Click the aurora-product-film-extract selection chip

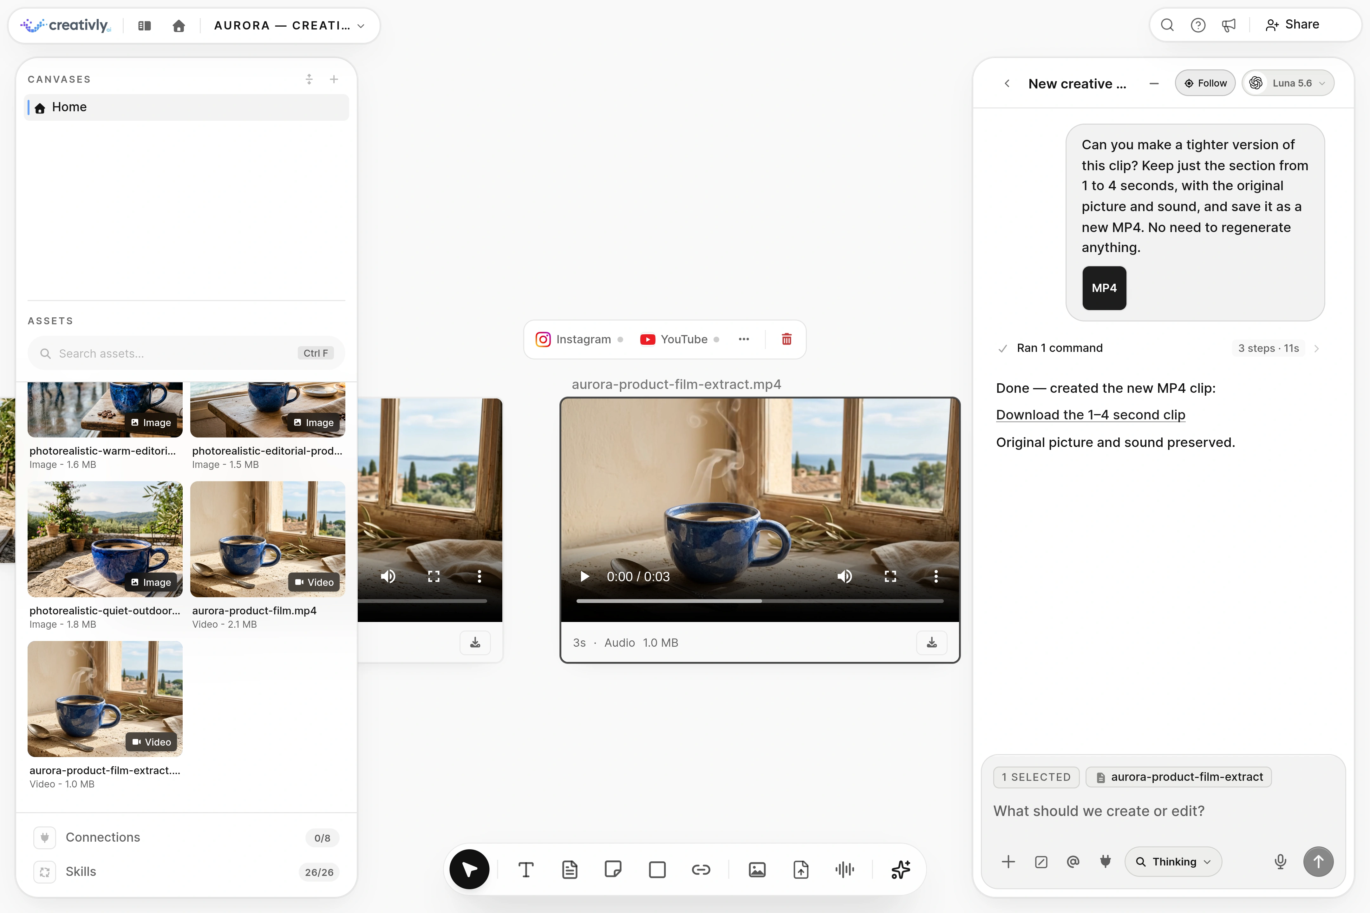tap(1178, 777)
